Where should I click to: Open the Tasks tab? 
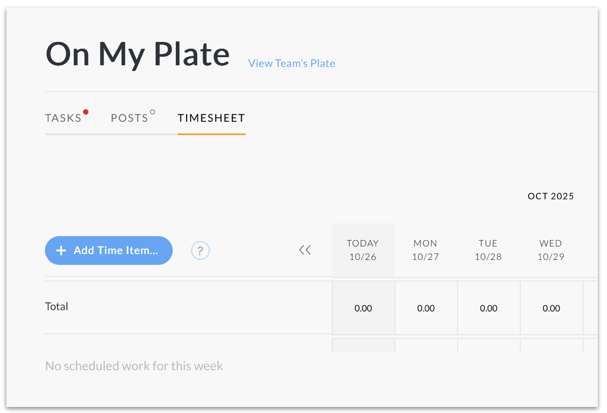(63, 118)
